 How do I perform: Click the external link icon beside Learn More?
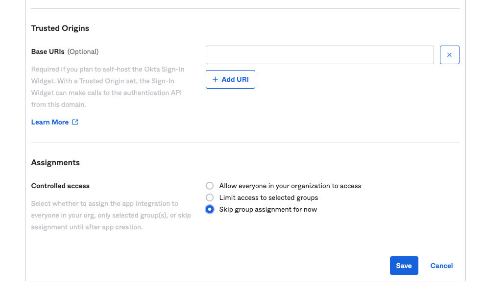tap(75, 122)
